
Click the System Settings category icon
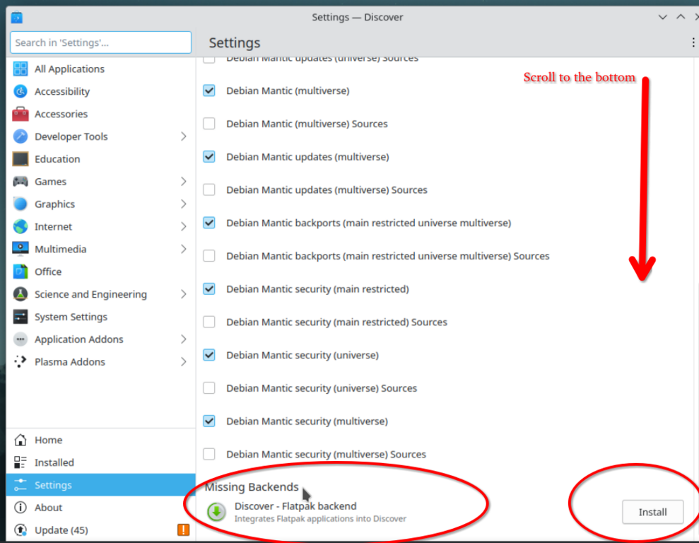tap(20, 317)
